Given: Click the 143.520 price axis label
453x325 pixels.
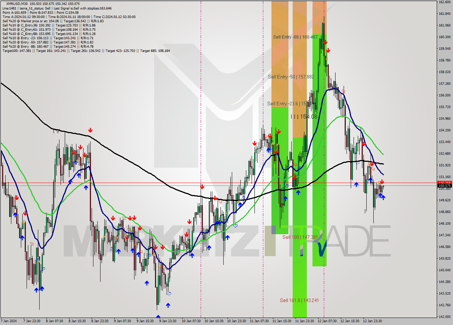Looking at the screenshot, I should click(x=445, y=293).
